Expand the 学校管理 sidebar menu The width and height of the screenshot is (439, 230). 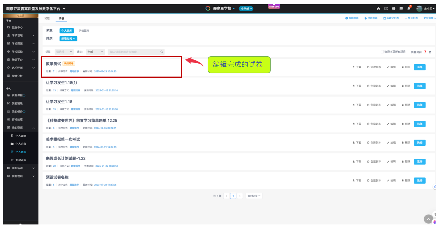[20, 35]
